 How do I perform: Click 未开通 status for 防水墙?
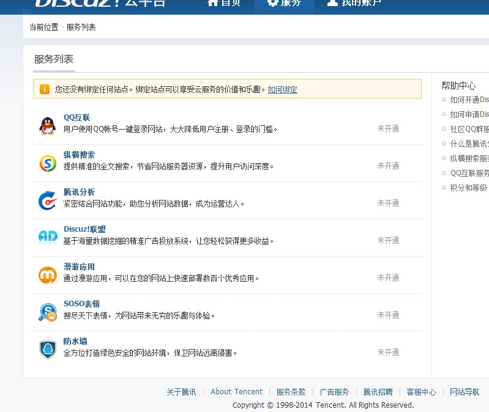(388, 353)
